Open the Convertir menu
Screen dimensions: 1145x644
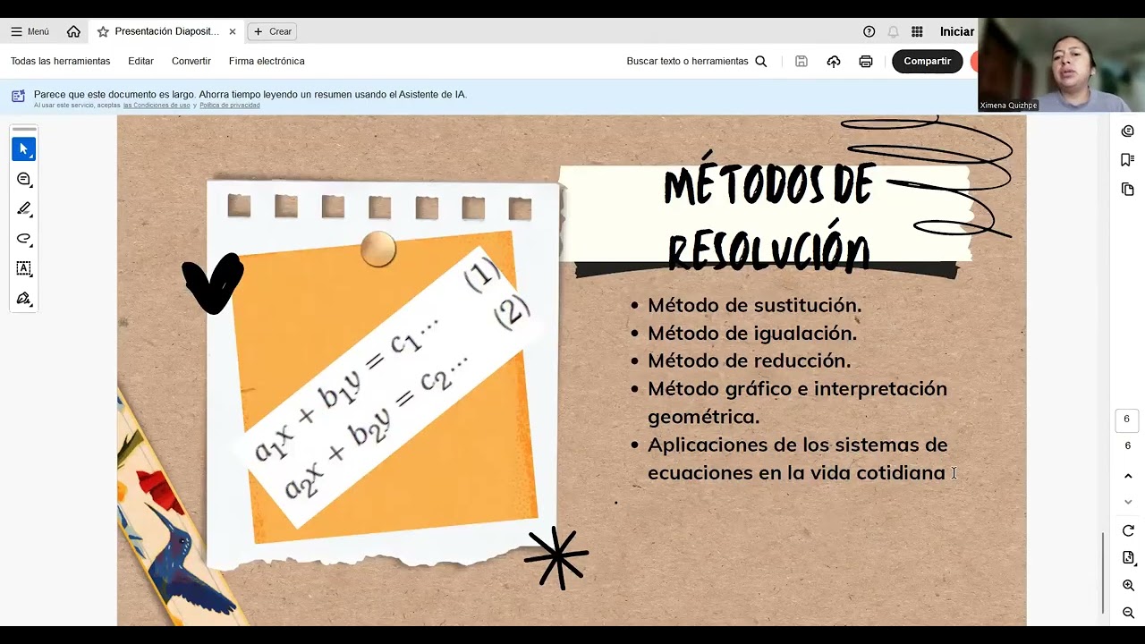pos(191,61)
